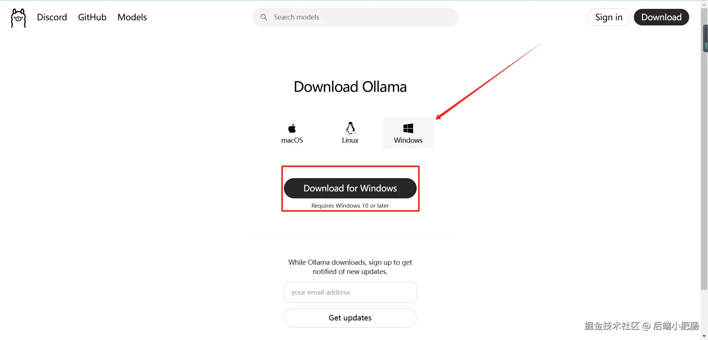708x340 pixels.
Task: Click scrollbar down arrow
Action: 704,336
